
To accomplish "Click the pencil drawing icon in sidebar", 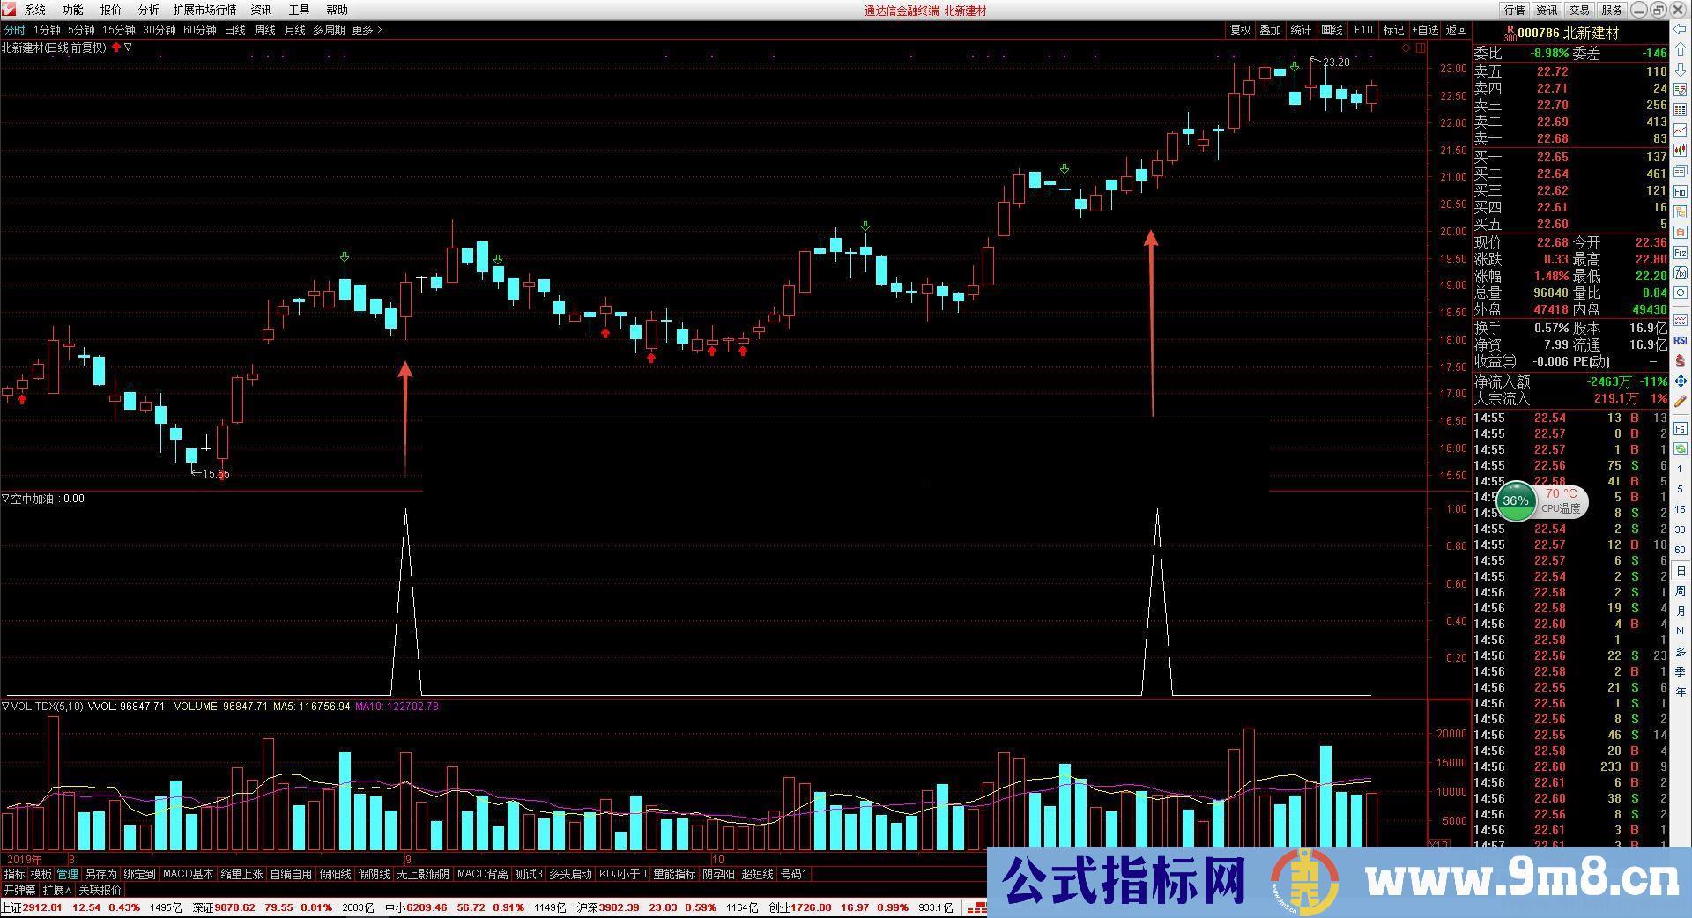I will [1681, 402].
